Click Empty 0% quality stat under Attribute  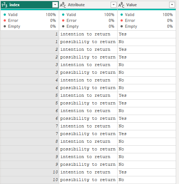tap(88, 26)
